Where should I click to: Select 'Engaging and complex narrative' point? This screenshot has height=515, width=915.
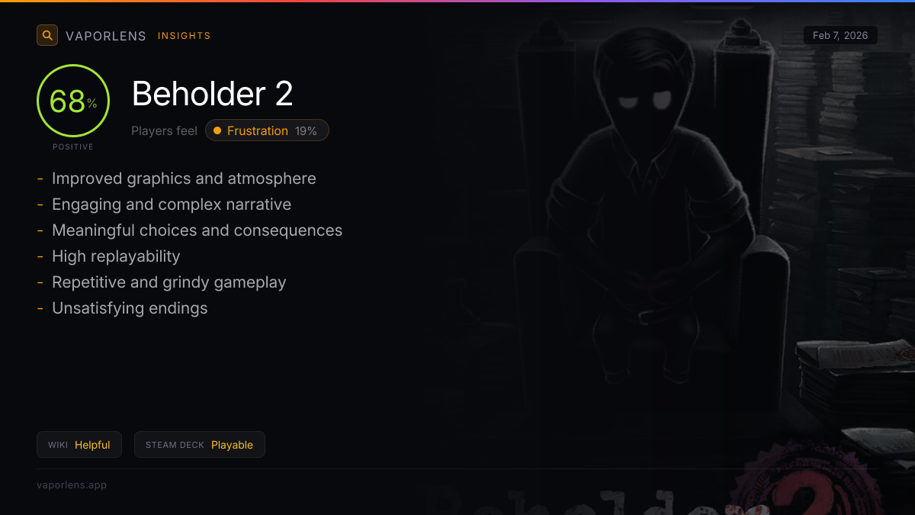(x=172, y=204)
